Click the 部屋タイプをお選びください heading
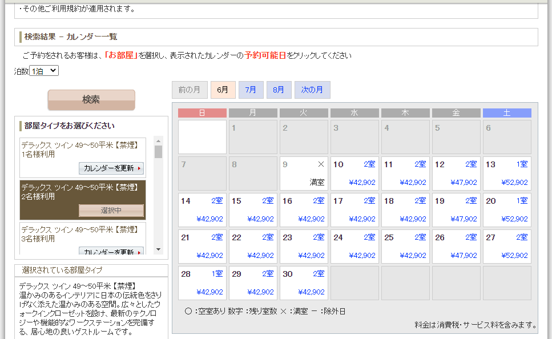Viewport: 552px width, 339px height. 69,126
